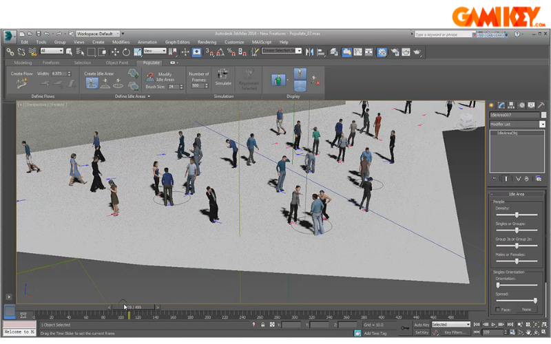The width and height of the screenshot is (551, 344).
Task: Click the None face target button
Action: tap(526, 309)
